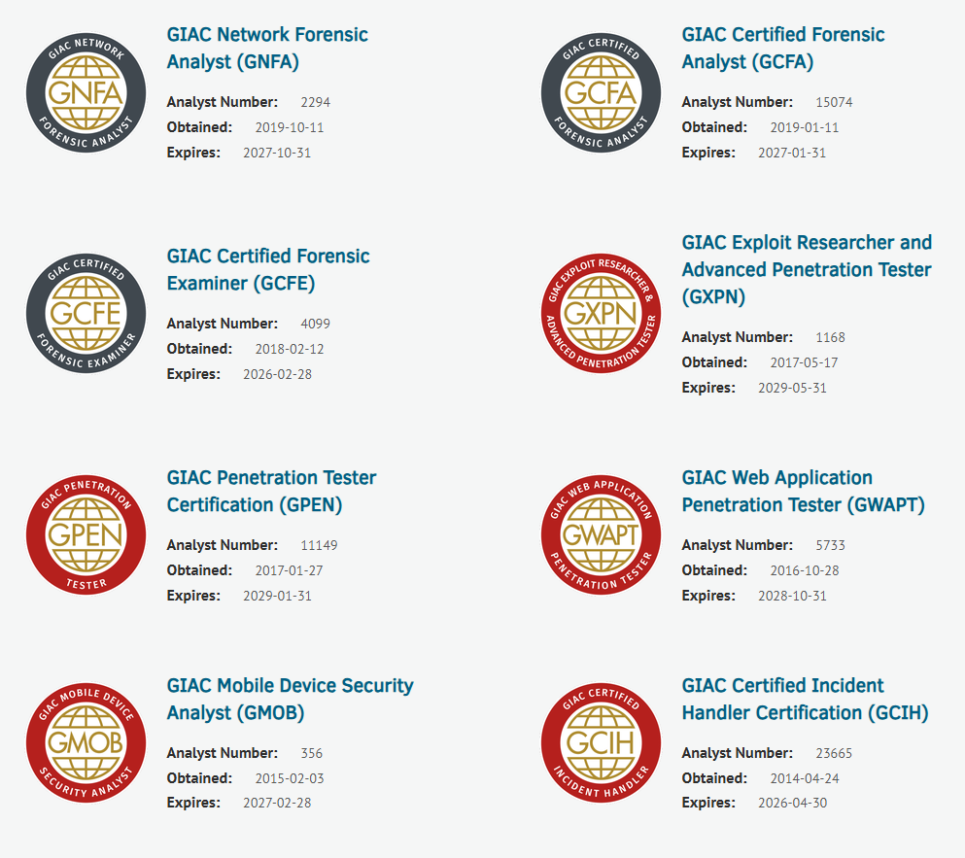Select GCFE analyst number 4099
965x858 pixels.
[315, 324]
